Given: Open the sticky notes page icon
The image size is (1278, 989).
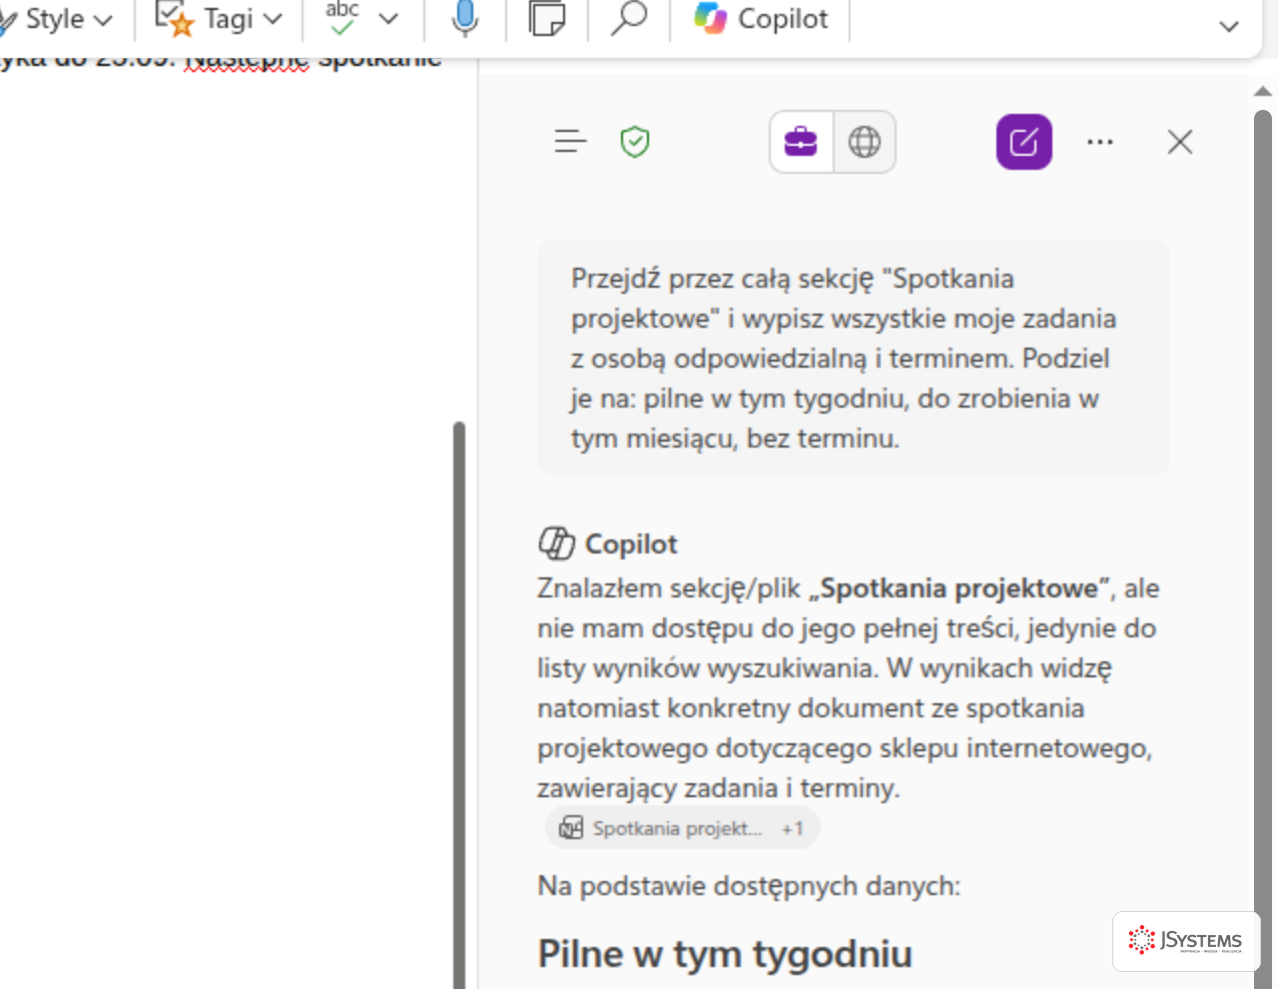Looking at the screenshot, I should tap(546, 18).
